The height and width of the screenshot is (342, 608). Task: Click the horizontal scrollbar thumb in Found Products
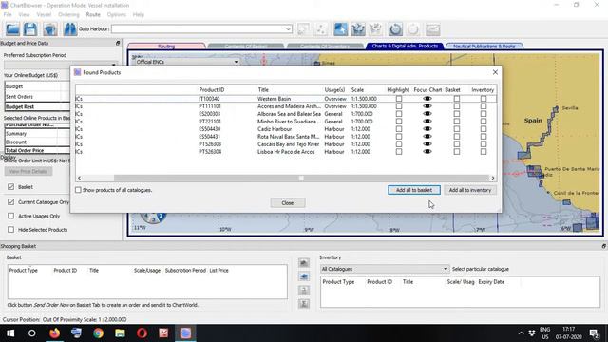[301, 178]
